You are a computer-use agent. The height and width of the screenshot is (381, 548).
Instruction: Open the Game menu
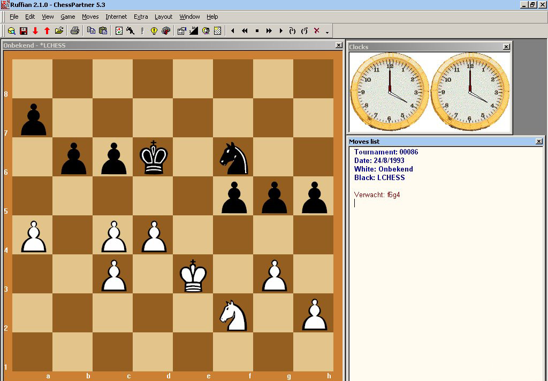[x=67, y=17]
